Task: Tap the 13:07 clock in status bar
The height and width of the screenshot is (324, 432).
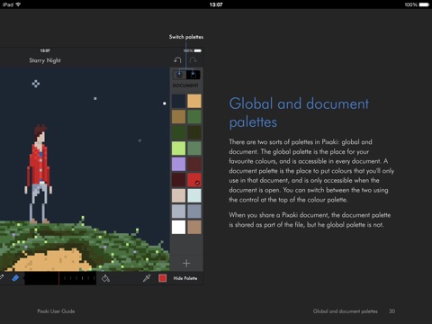Action: [x=216, y=4]
